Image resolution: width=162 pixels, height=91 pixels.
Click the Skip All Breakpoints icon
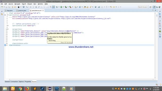[x=27, y=7]
